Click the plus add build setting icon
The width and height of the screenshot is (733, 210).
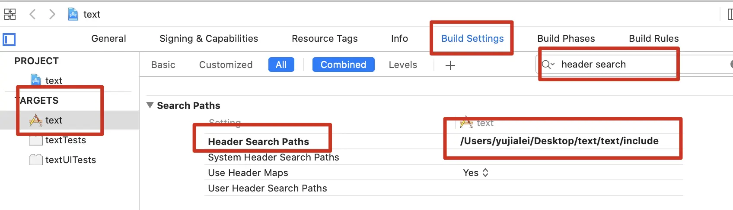tap(450, 65)
